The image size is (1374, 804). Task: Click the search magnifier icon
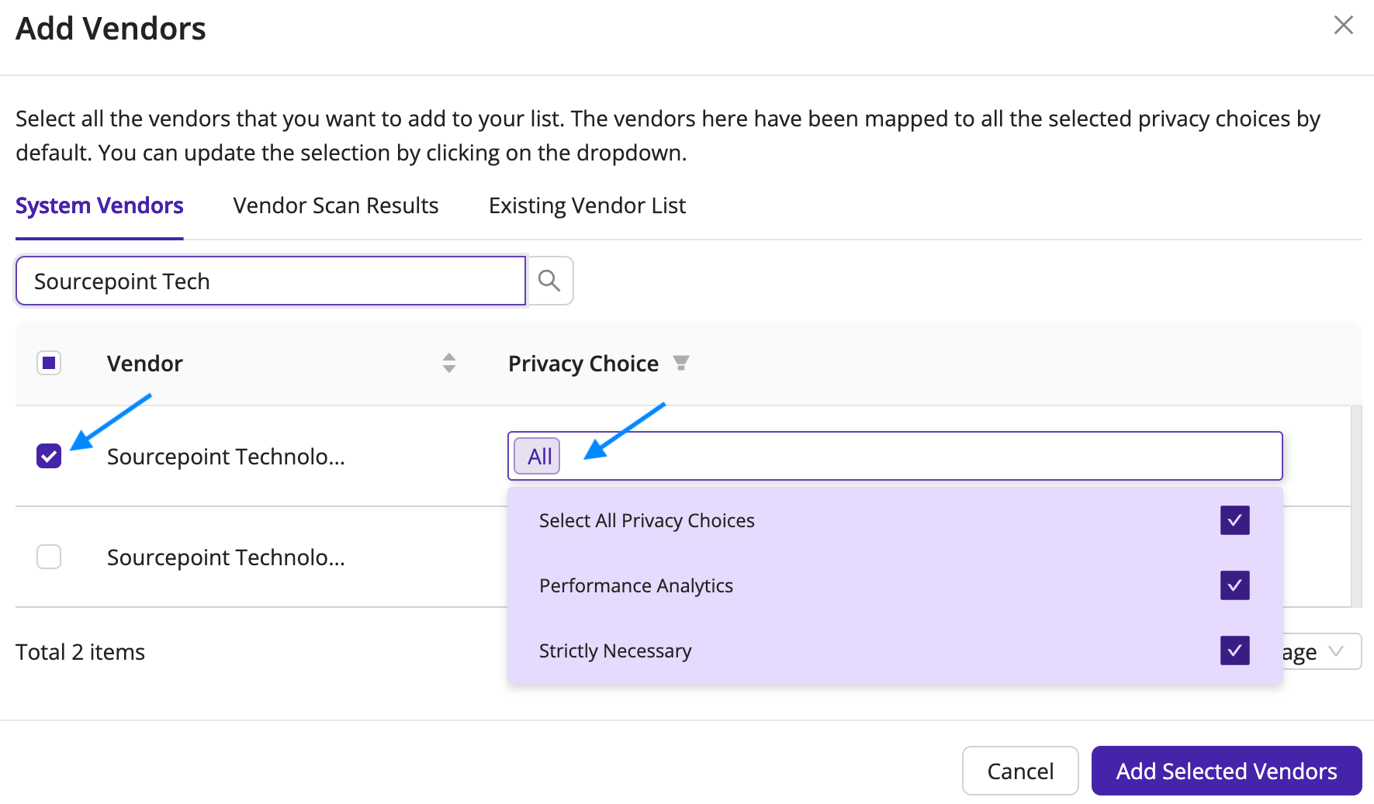tap(549, 281)
